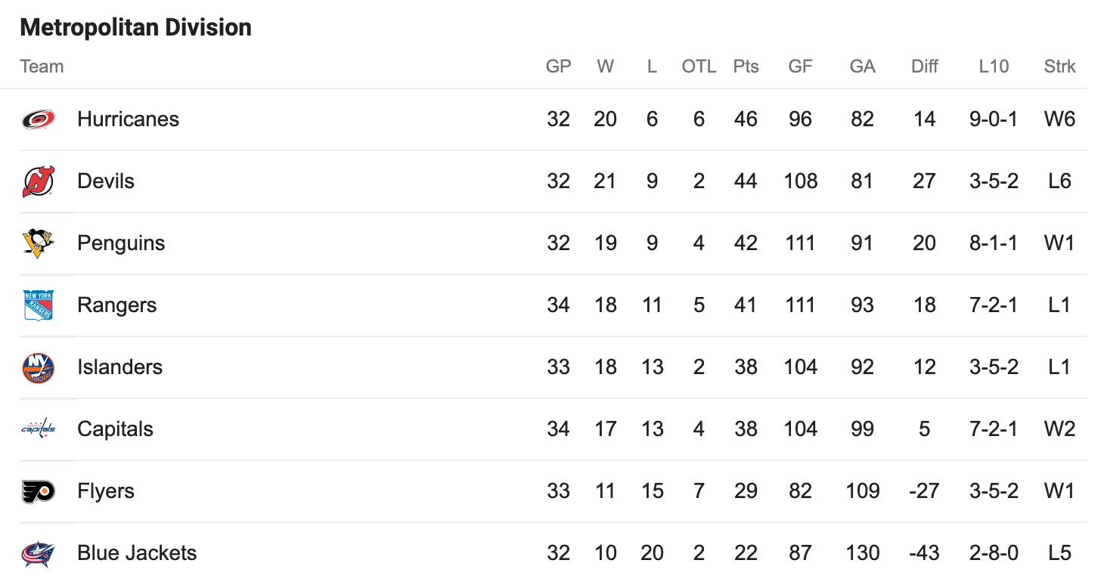Open the Devils team name link
This screenshot has width=1107, height=588.
106,181
